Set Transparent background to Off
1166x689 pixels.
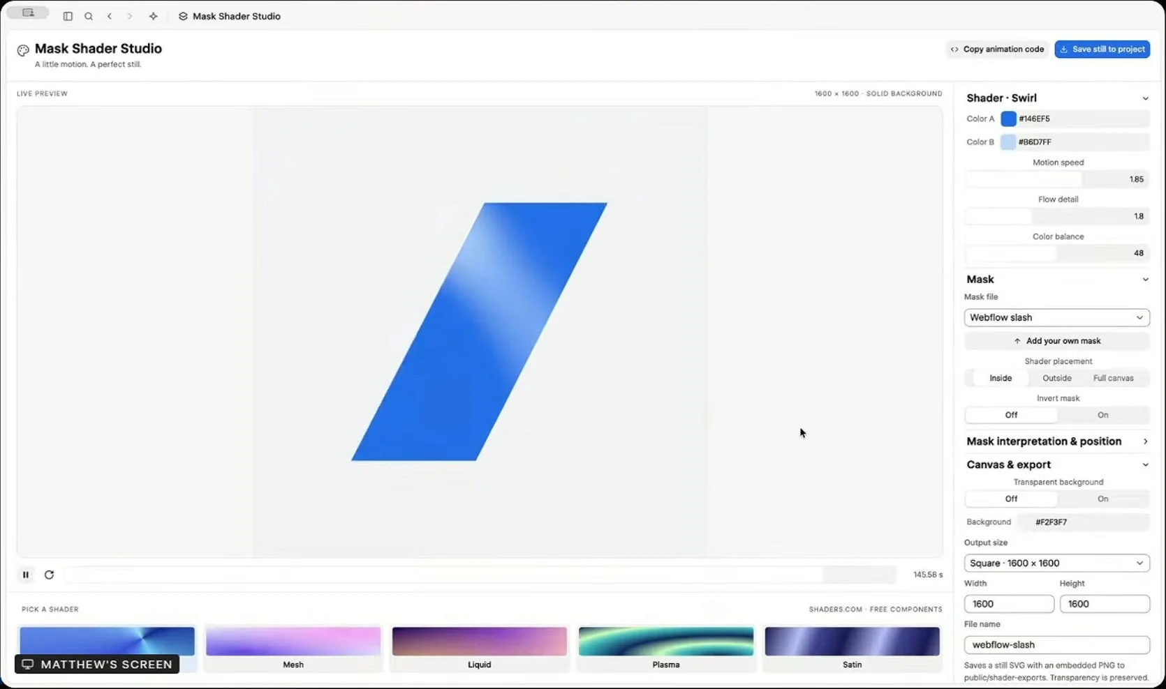coord(1011,499)
